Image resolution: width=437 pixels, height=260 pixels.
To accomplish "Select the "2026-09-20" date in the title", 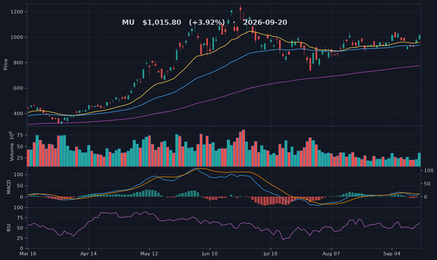I will coord(265,23).
